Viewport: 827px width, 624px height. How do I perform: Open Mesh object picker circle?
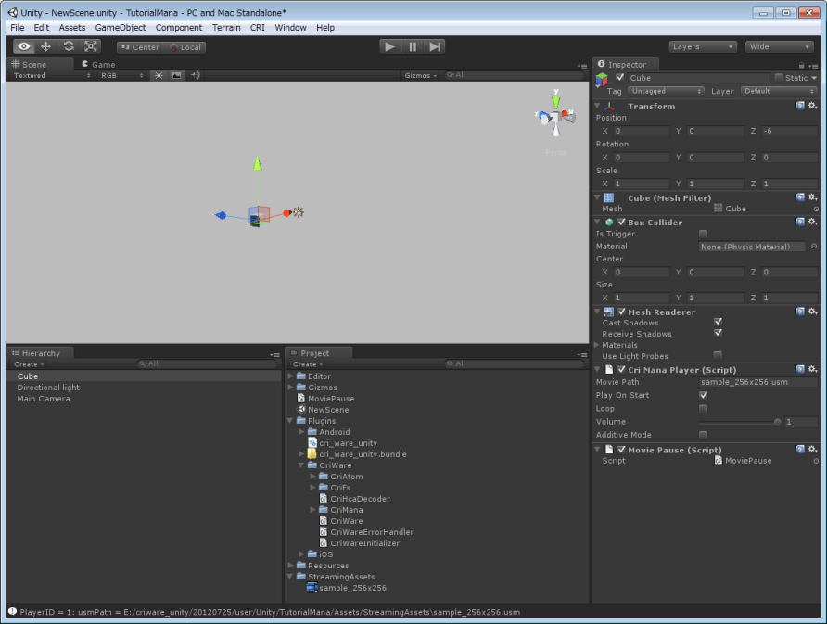tap(816, 209)
